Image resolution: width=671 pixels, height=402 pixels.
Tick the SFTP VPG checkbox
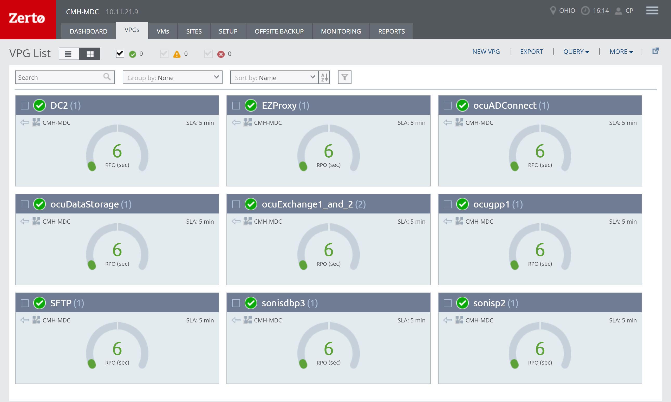click(25, 303)
